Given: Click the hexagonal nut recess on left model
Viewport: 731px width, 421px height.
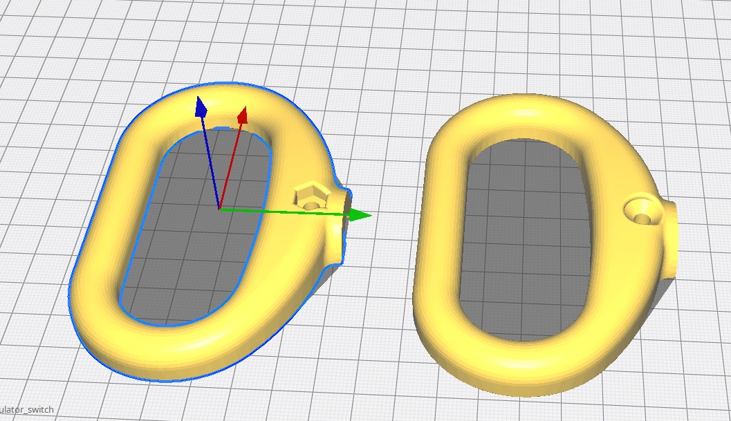Looking at the screenshot, I should [309, 198].
